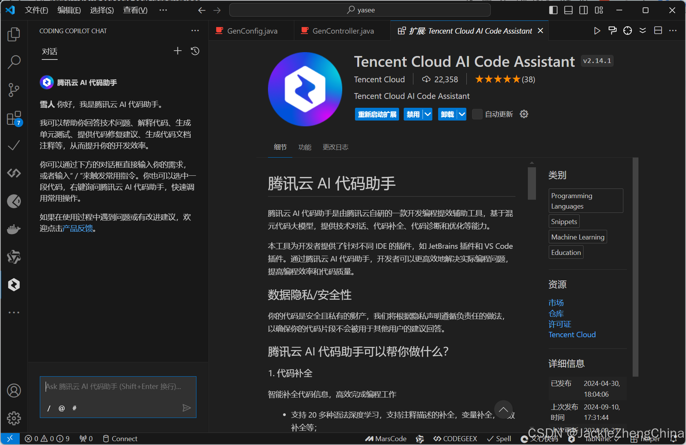Image resolution: width=686 pixels, height=445 pixels.
Task: Open the Testing checkmark view in activity bar
Action: click(14, 145)
